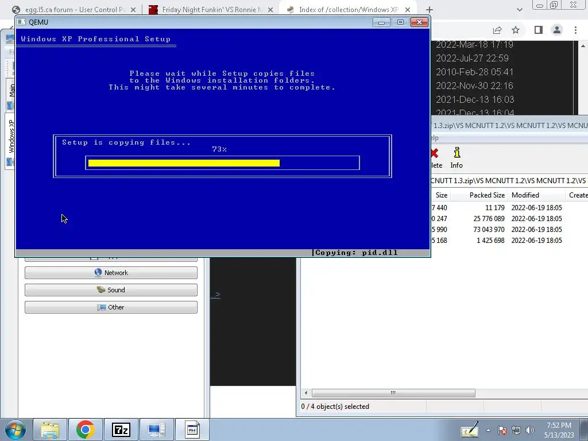Click the share page icon in Chrome

(x=497, y=30)
